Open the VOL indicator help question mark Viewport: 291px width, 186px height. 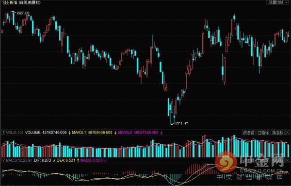click(3, 133)
